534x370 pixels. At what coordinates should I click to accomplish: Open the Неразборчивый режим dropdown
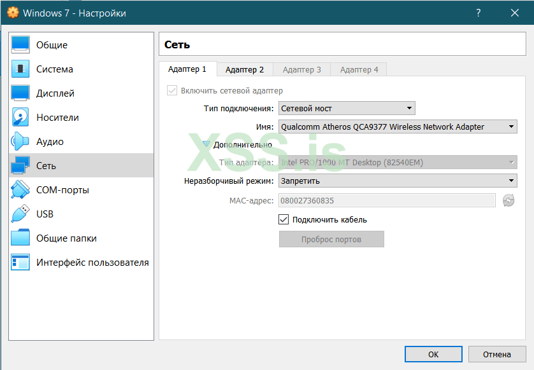[x=398, y=181]
